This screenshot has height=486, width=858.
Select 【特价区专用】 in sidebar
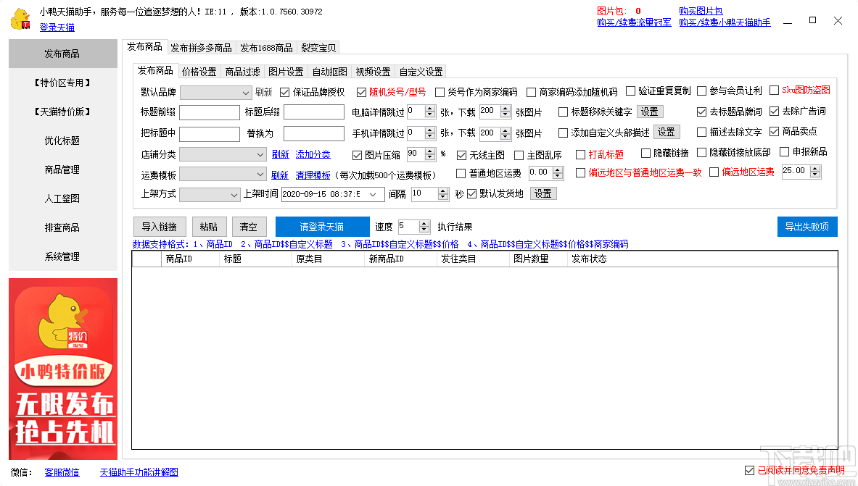(62, 83)
